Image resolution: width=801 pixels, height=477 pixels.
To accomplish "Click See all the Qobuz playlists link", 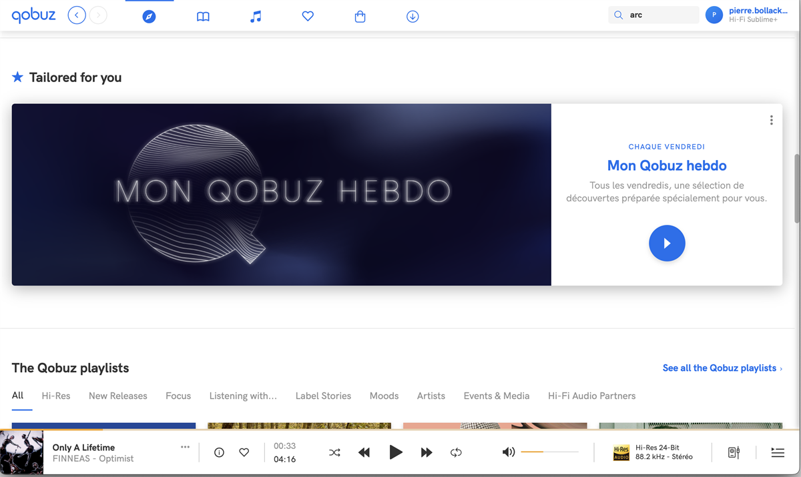I will point(722,368).
